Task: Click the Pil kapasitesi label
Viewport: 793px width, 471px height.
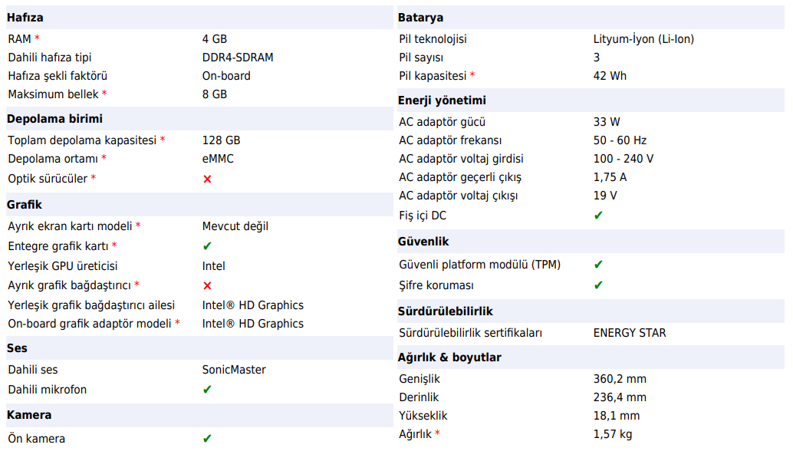Action: point(433,76)
